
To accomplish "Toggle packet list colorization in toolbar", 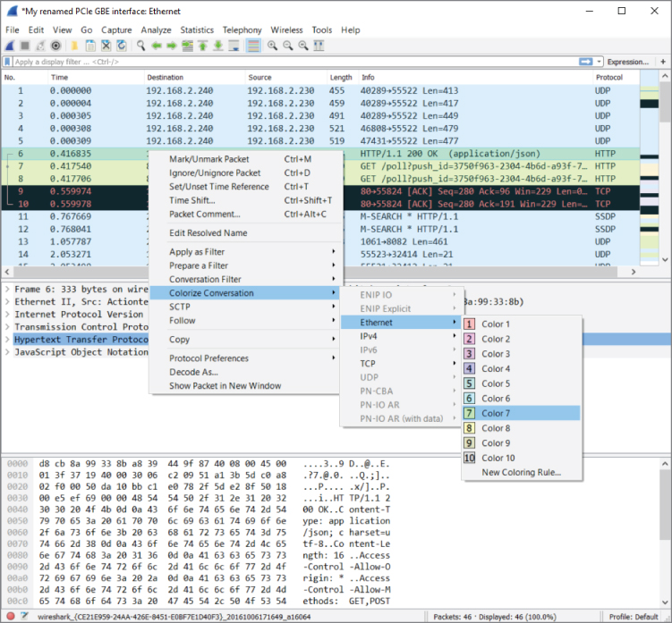I will [253, 45].
